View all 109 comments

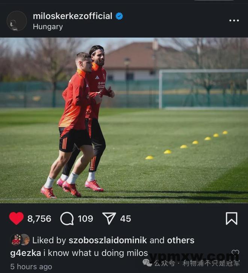pos(85,219)
